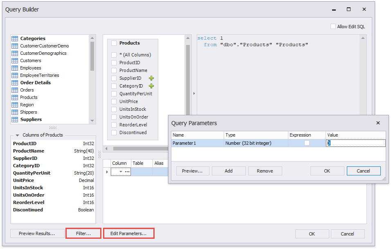
Task: Open the Filter editor
Action: pyautogui.click(x=83, y=233)
